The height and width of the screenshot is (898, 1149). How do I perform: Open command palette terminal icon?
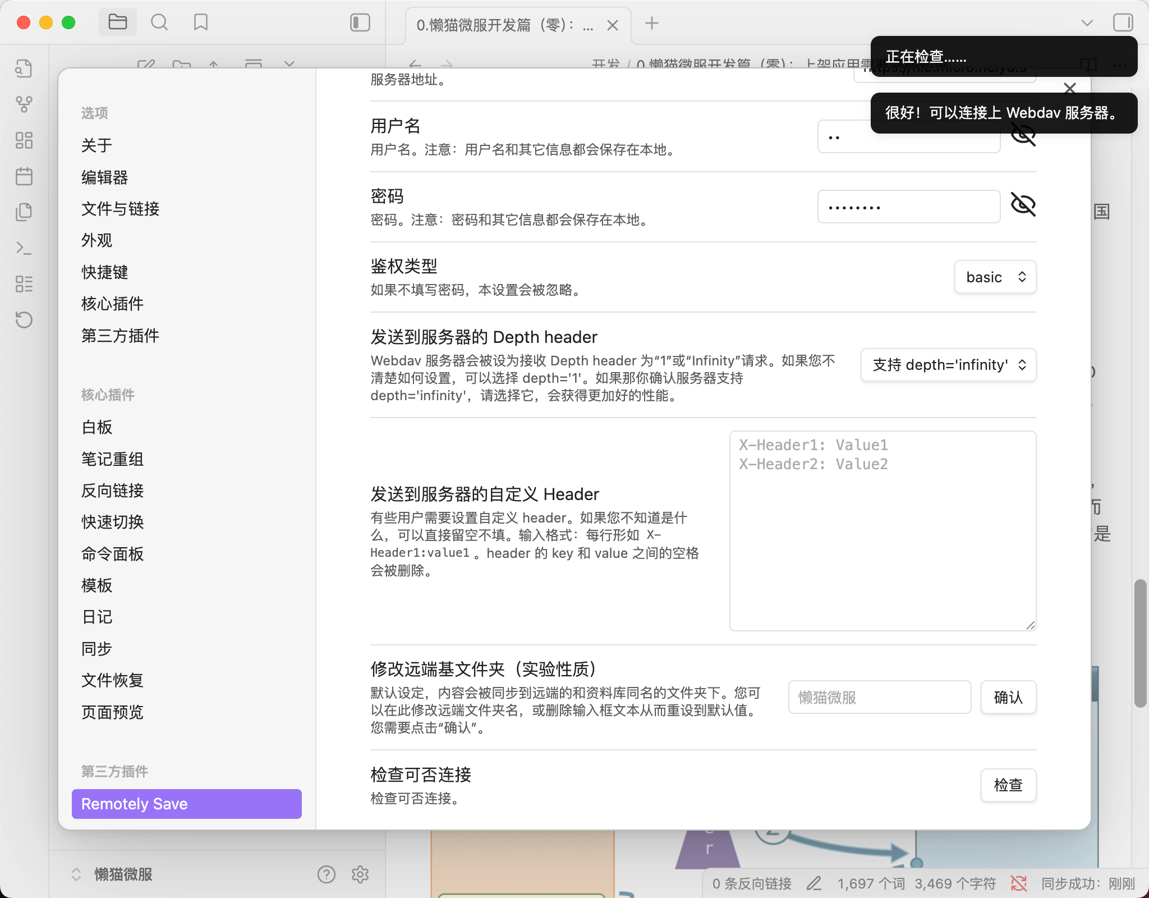click(24, 248)
